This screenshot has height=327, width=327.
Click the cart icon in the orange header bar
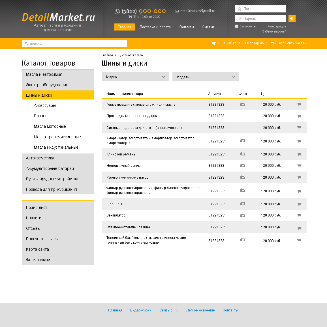click(x=213, y=43)
